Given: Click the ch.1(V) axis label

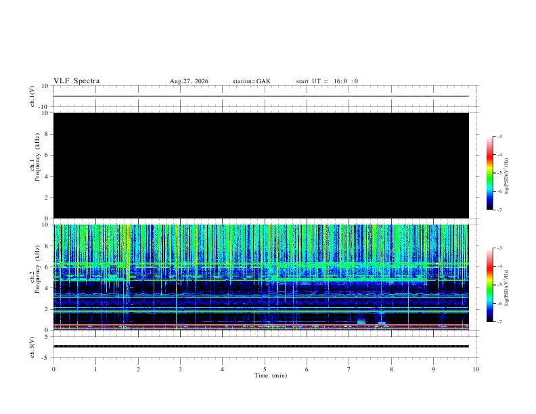Looking at the screenshot, I should tap(32, 96).
